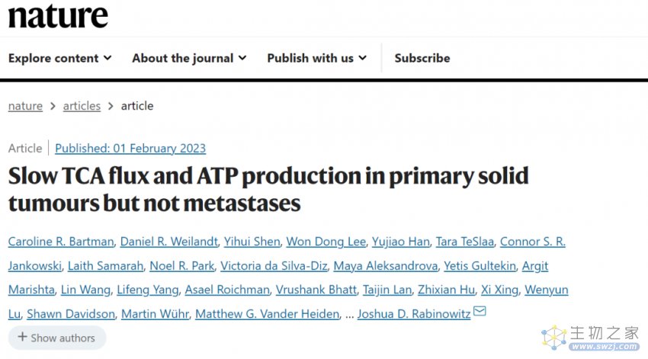
Task: Select author Daniel R. Weilandt
Action: click(x=169, y=242)
